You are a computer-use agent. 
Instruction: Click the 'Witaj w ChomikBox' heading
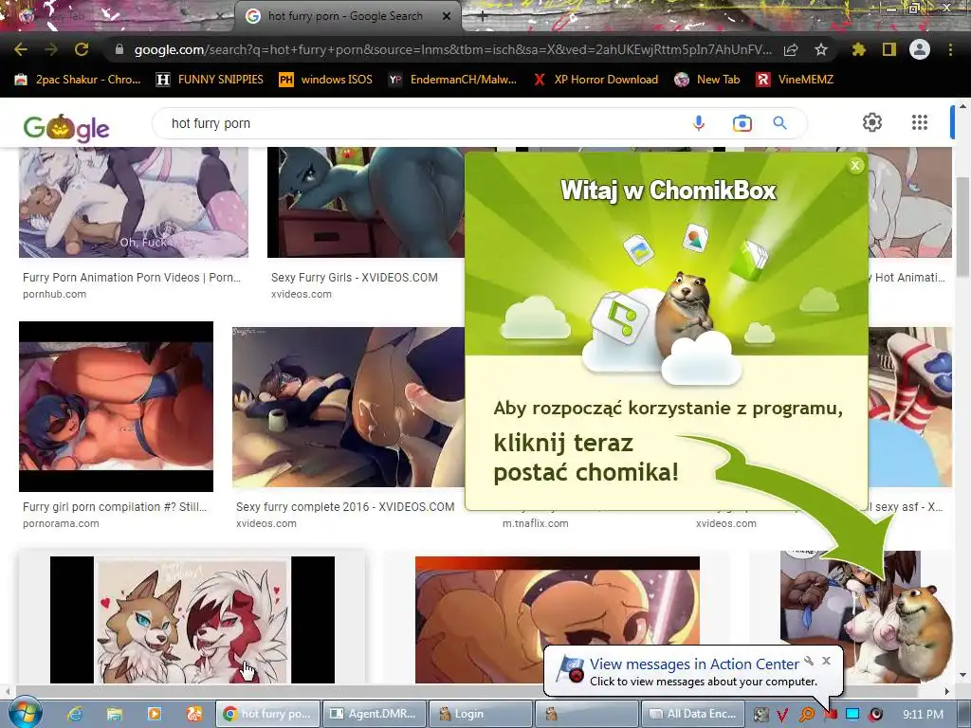click(x=668, y=190)
